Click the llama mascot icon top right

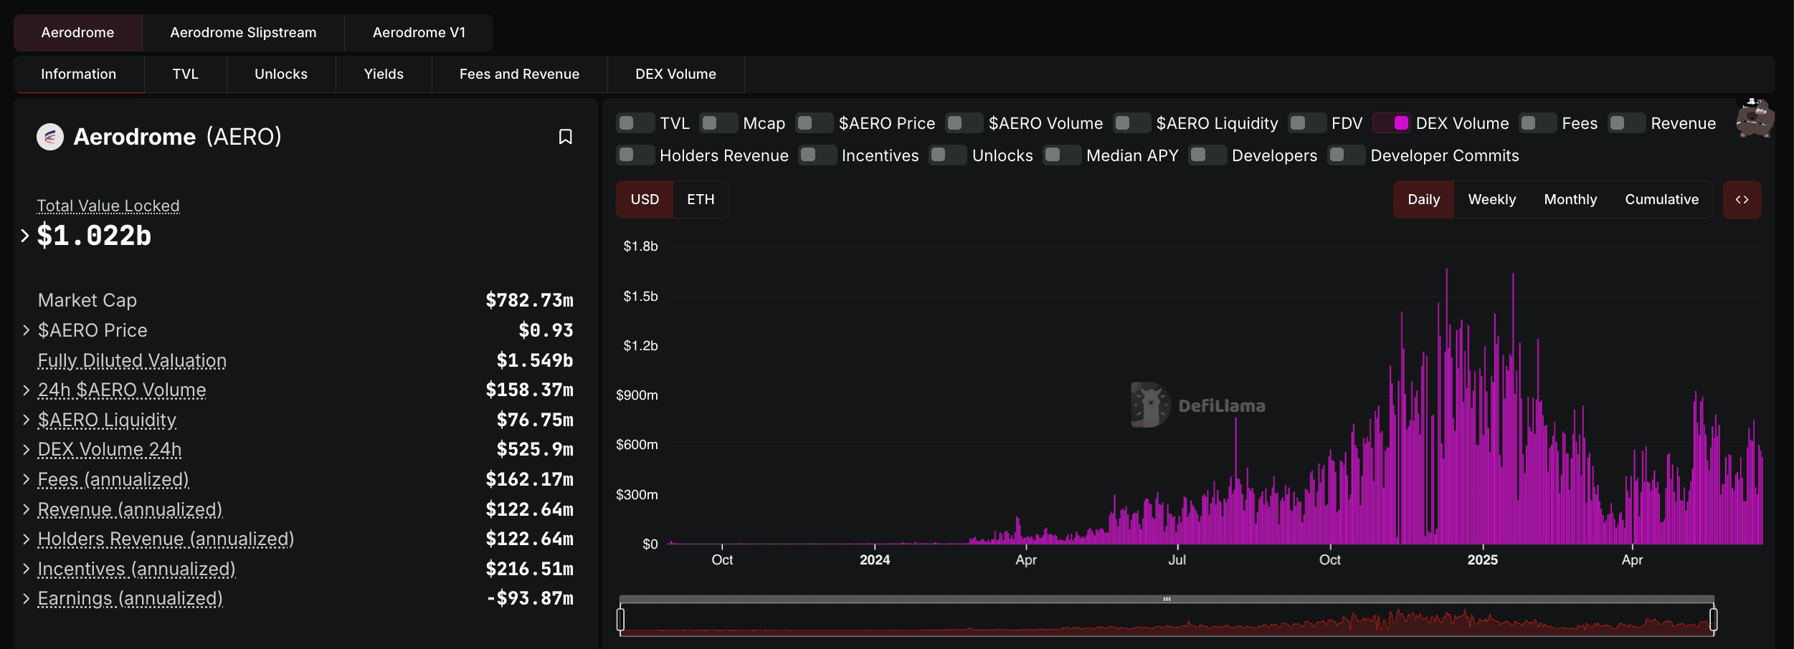point(1754,119)
